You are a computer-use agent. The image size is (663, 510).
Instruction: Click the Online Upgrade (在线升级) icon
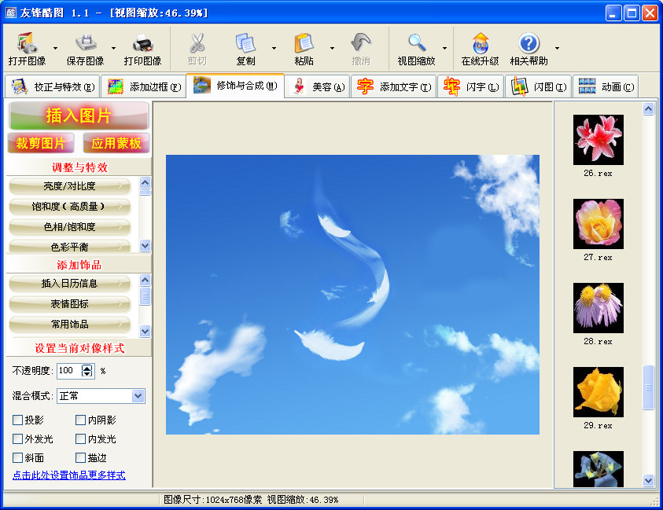(x=480, y=44)
